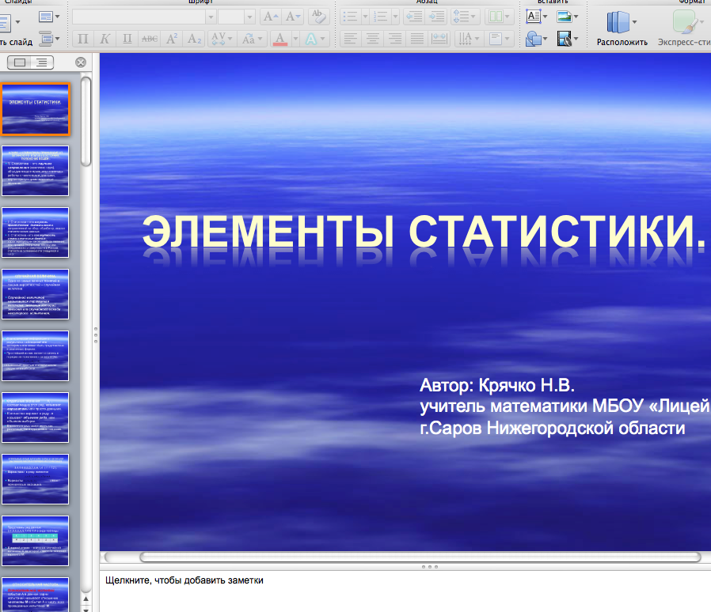This screenshot has height=612, width=711.
Task: Click the учитель математики МБОУ line
Action: pos(565,406)
